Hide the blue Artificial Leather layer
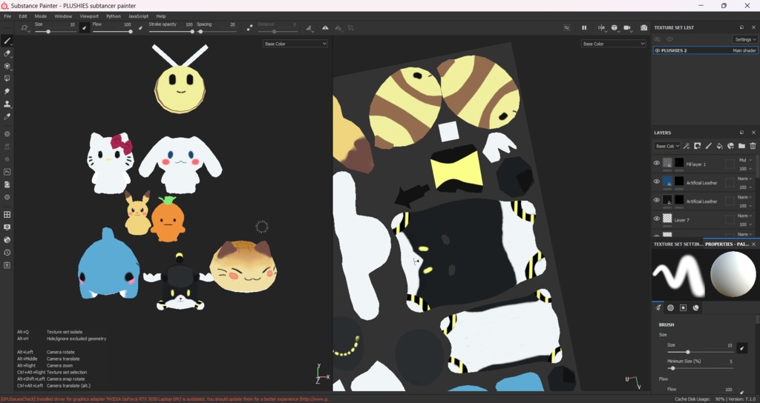Screen dimensions: 760x403 pos(657,181)
